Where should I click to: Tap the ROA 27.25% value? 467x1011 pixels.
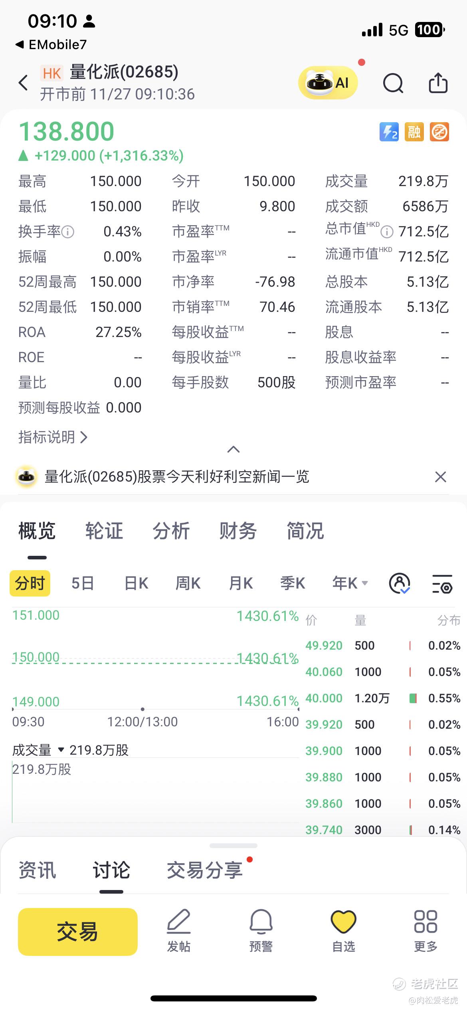pos(119,332)
